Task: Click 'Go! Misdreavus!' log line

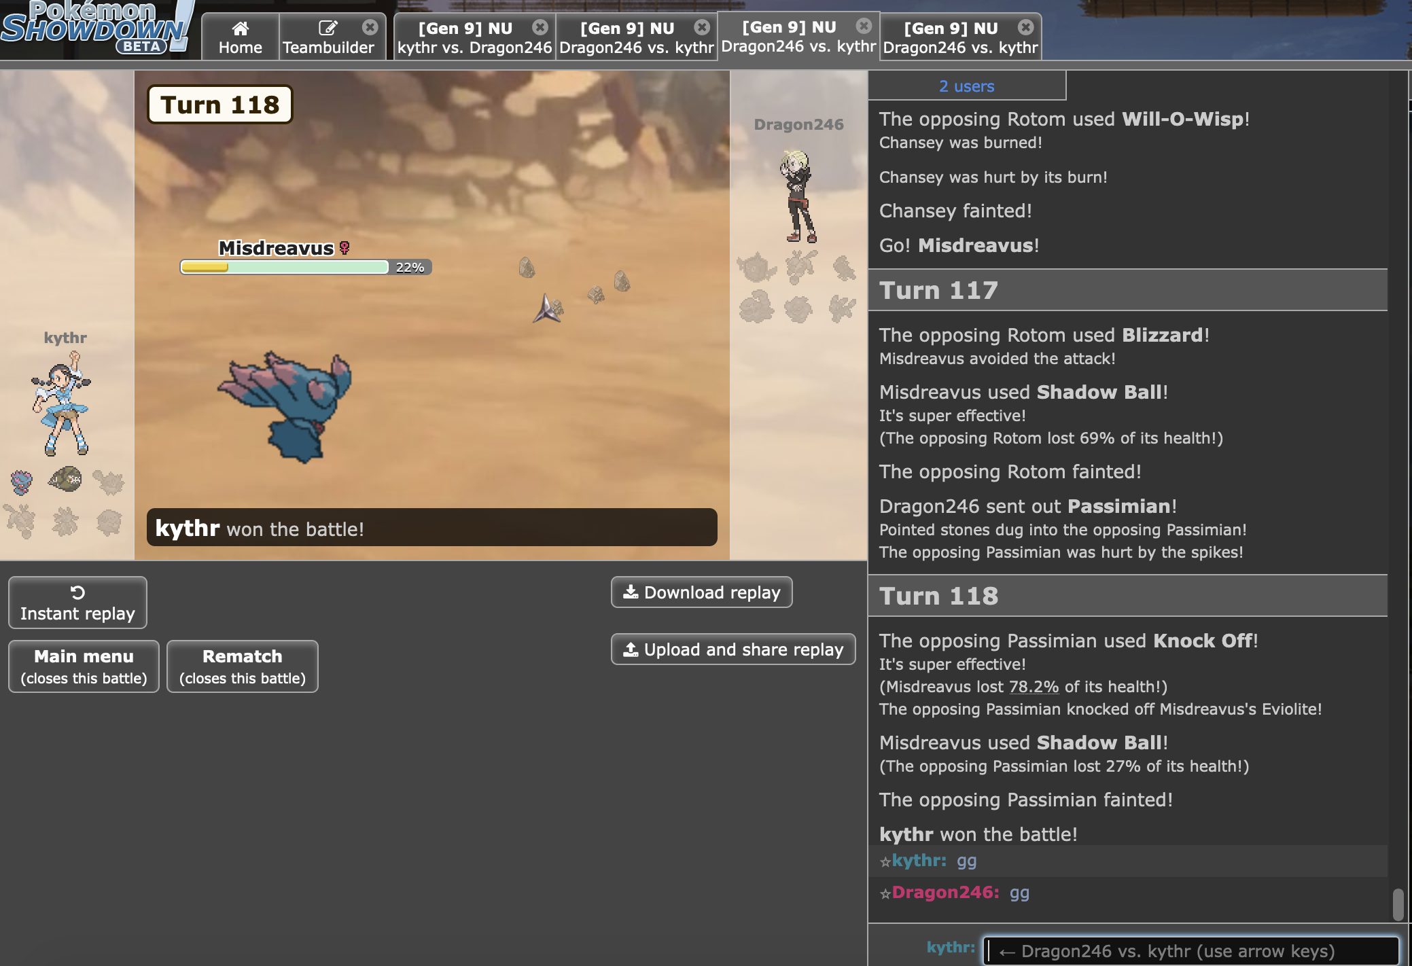Action: 959,245
